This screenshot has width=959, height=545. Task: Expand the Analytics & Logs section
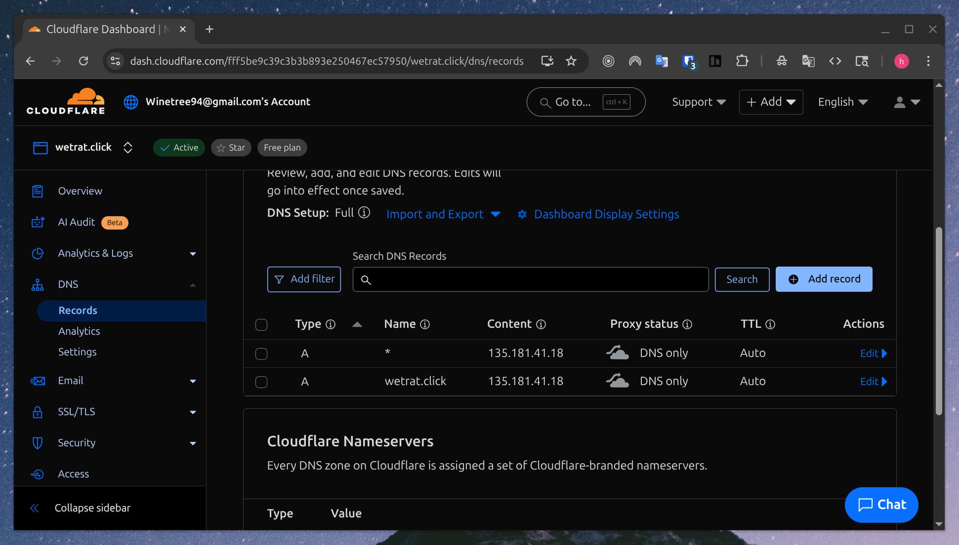point(193,254)
